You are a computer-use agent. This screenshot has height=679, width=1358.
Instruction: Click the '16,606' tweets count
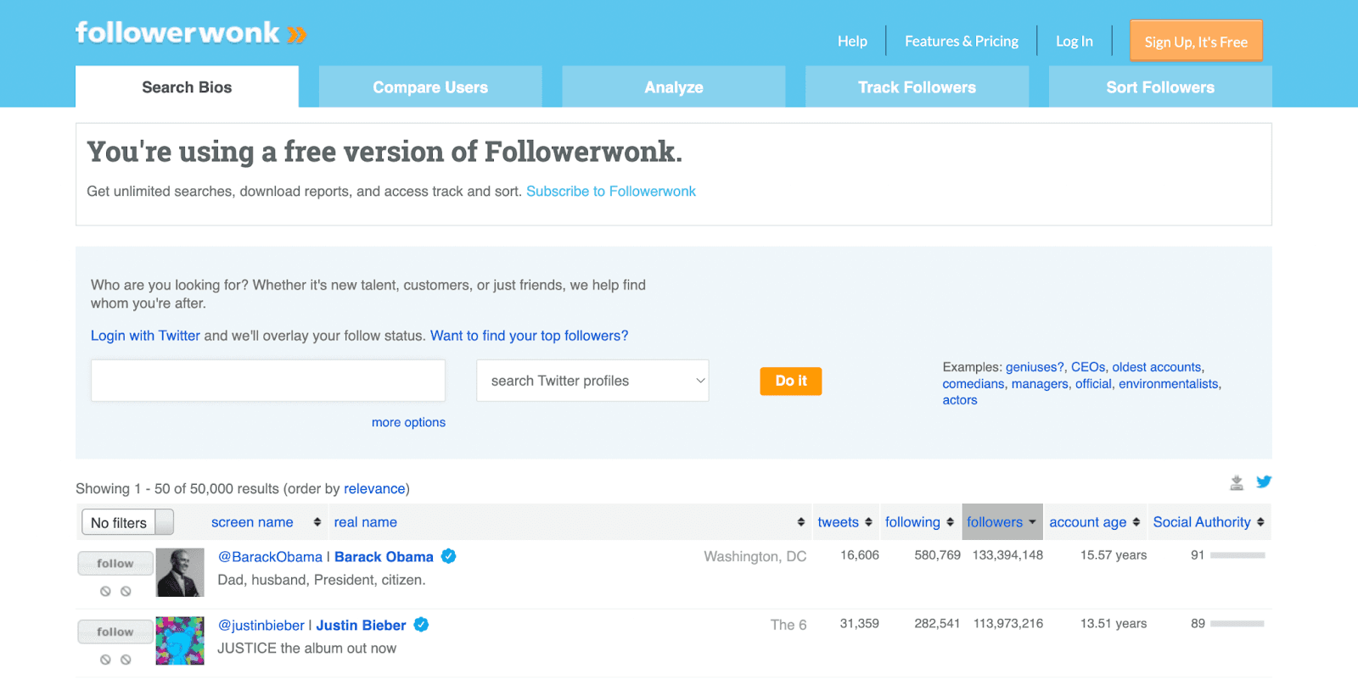click(860, 555)
